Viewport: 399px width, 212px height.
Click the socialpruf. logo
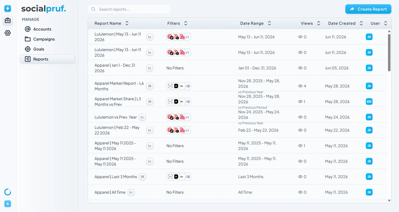coord(44,9)
